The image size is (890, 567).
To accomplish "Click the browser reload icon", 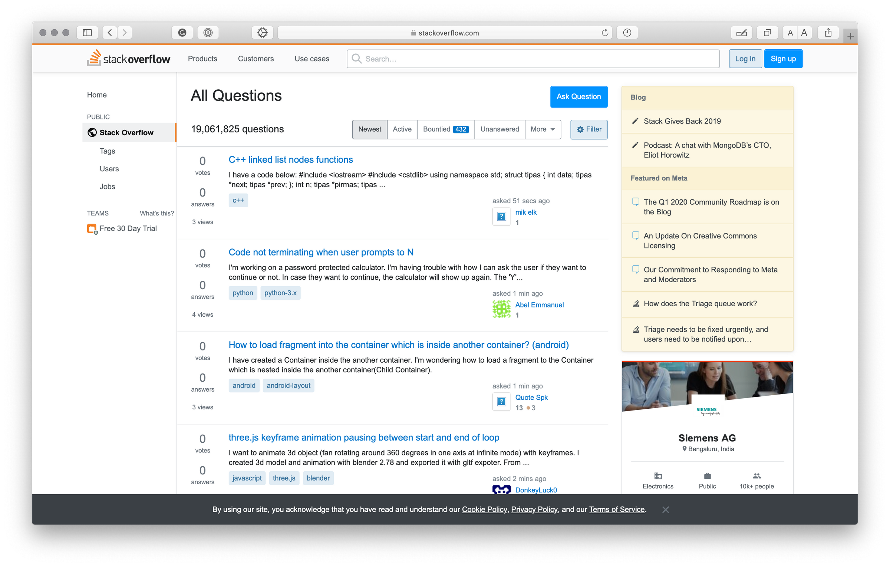I will tap(605, 33).
